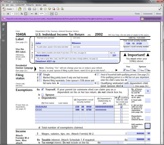Toggle the 'You' Yes campaign checkbox
164x145 pixels.
click(124, 70)
